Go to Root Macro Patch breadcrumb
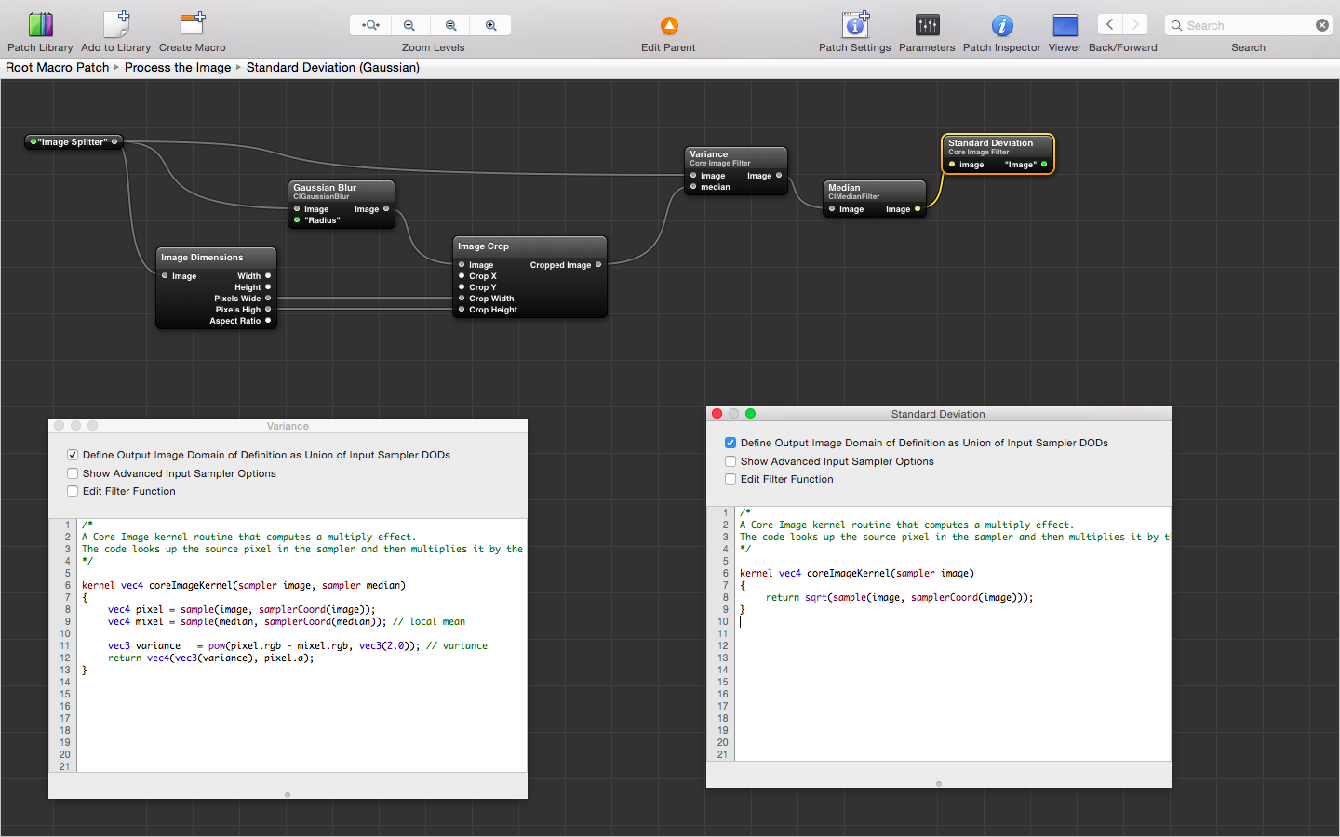Image resolution: width=1340 pixels, height=837 pixels. tap(58, 67)
